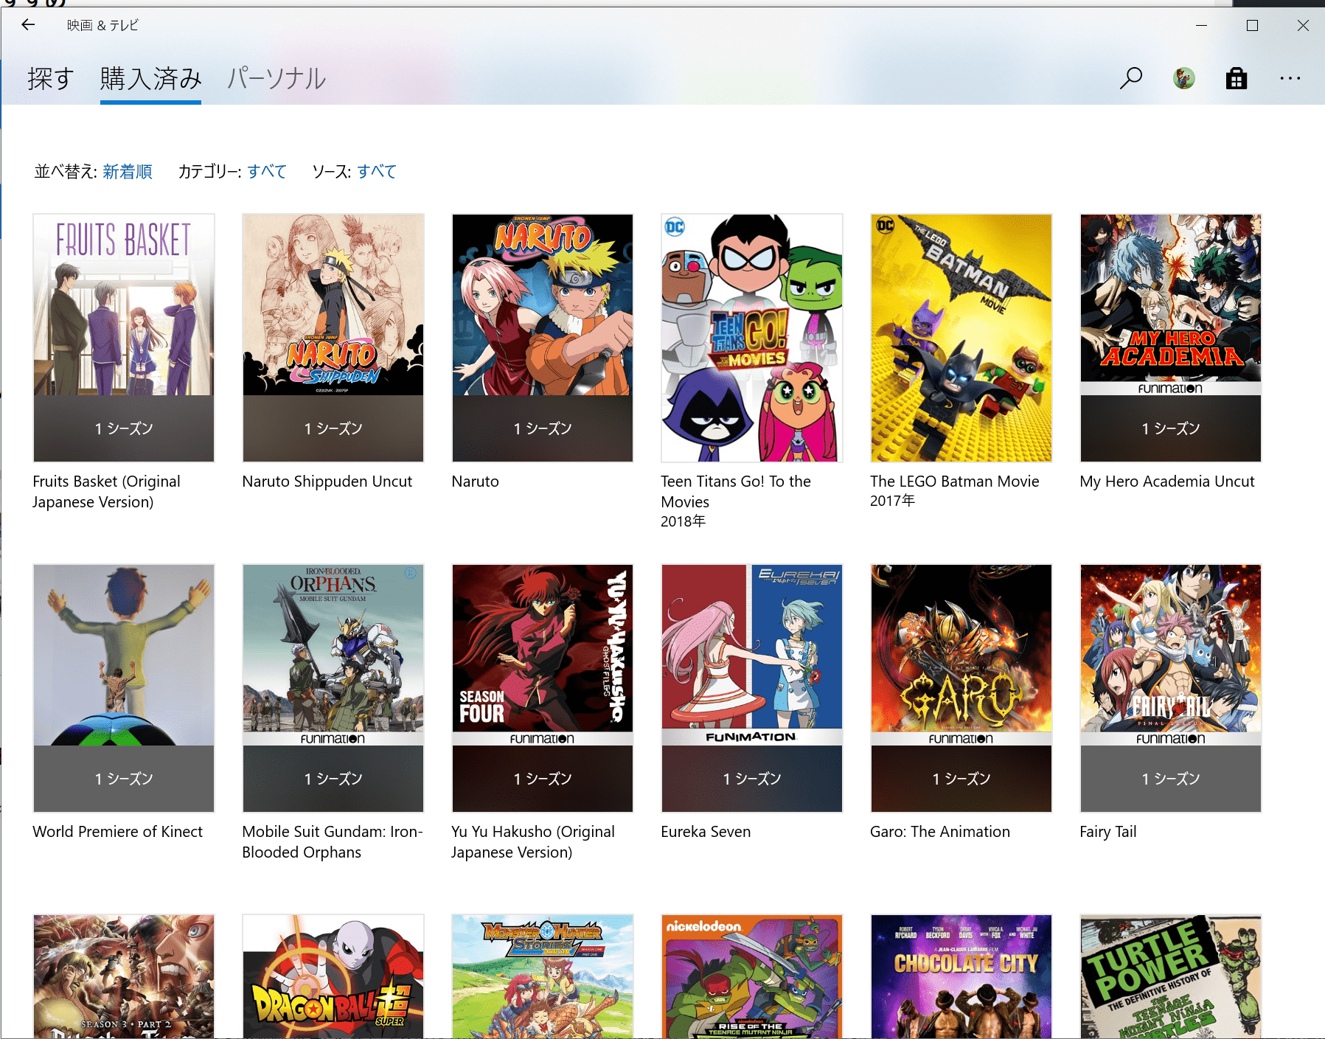Open the search magnifier icon
The height and width of the screenshot is (1039, 1325).
(1130, 78)
